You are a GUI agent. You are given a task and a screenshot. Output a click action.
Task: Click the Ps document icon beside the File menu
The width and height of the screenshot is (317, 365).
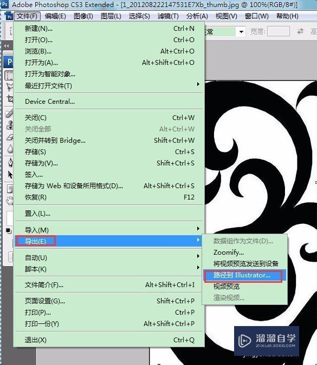(x=9, y=16)
